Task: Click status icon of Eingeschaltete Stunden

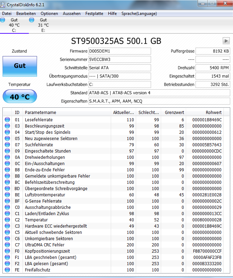Action: pos(7,151)
